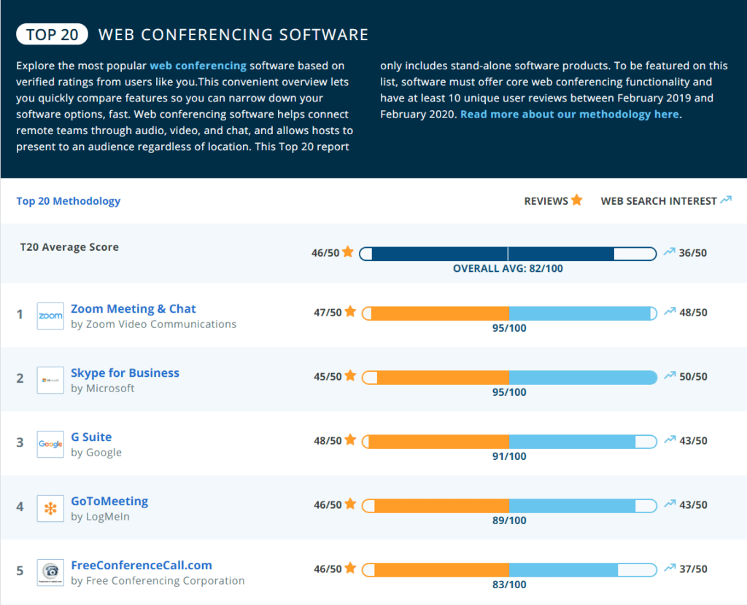Click by LogMeIn vendor text
Image resolution: width=747 pixels, height=605 pixels.
100,517
